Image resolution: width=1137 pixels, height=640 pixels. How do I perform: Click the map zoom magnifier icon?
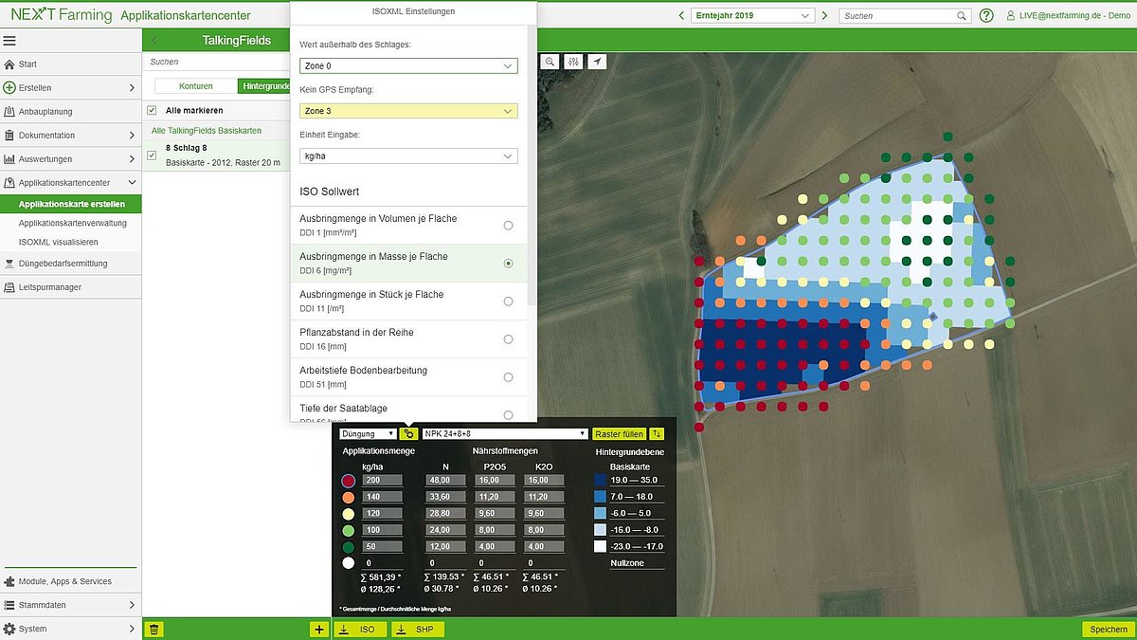pos(550,62)
